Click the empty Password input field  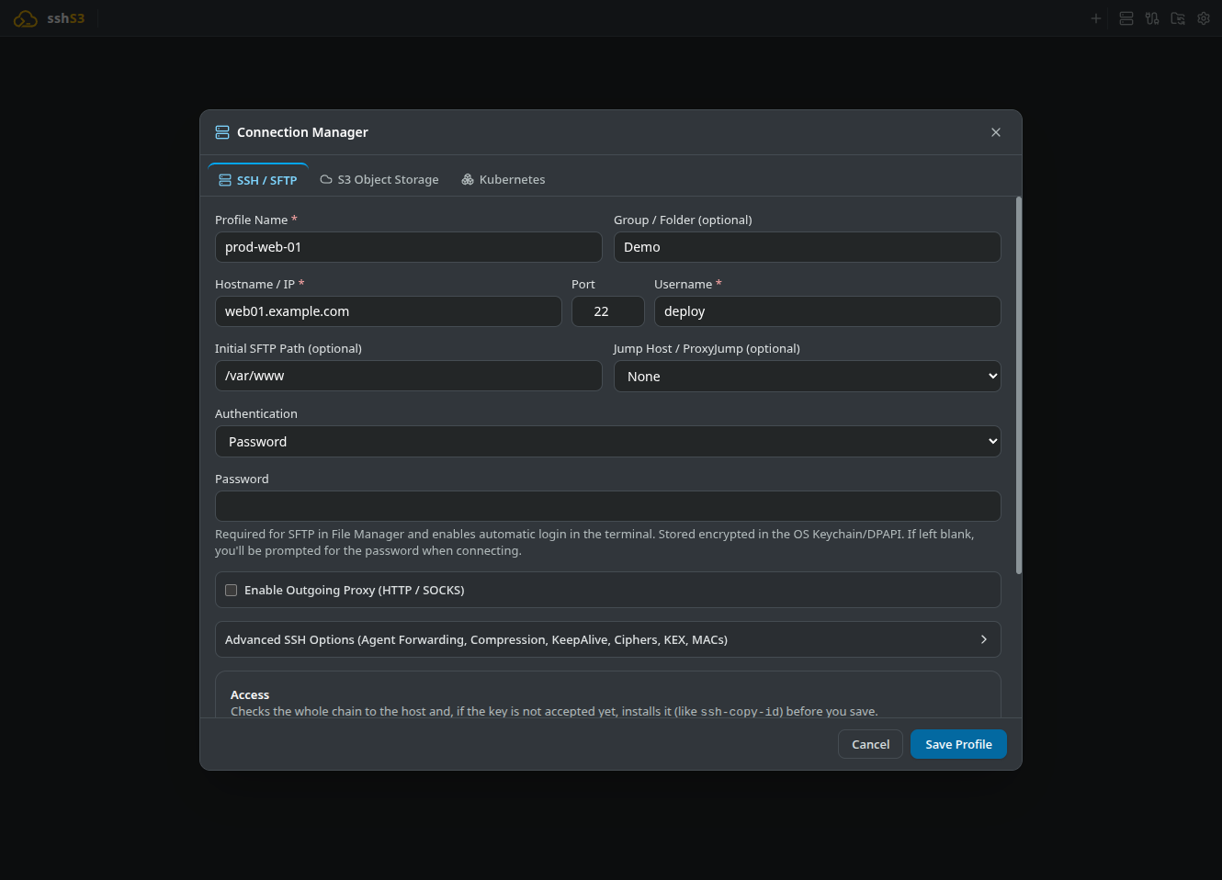point(608,506)
